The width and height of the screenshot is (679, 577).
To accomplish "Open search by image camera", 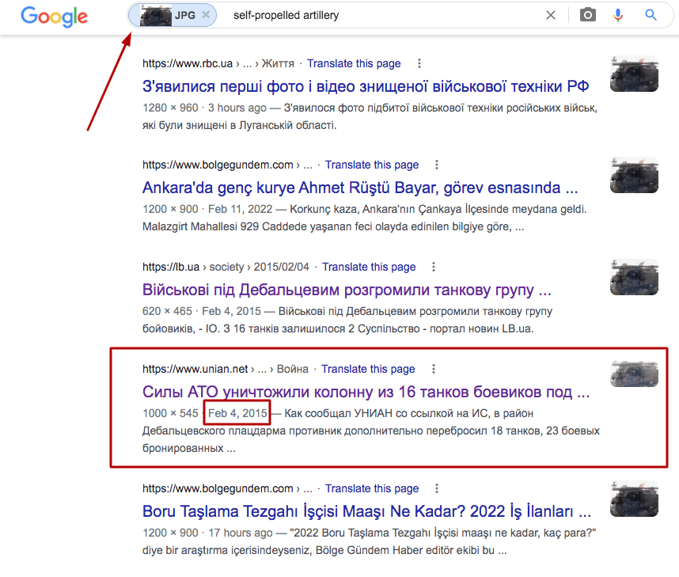I will coord(587,15).
